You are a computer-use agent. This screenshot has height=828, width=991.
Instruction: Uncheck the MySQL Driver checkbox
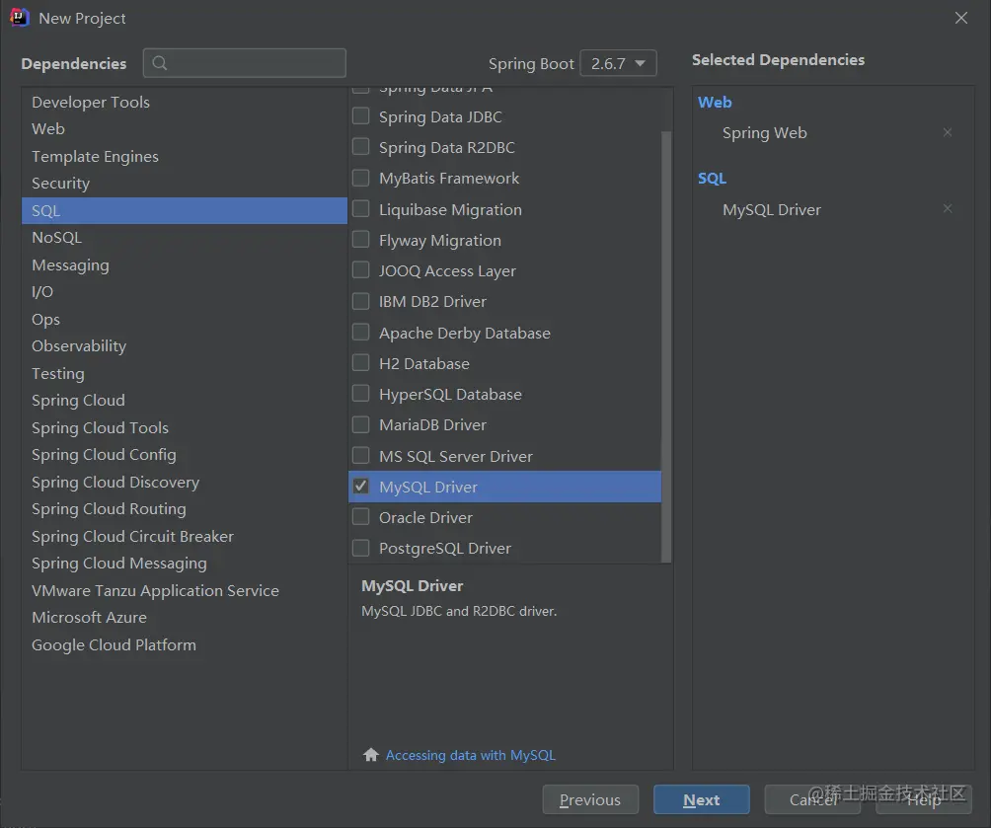click(x=360, y=486)
